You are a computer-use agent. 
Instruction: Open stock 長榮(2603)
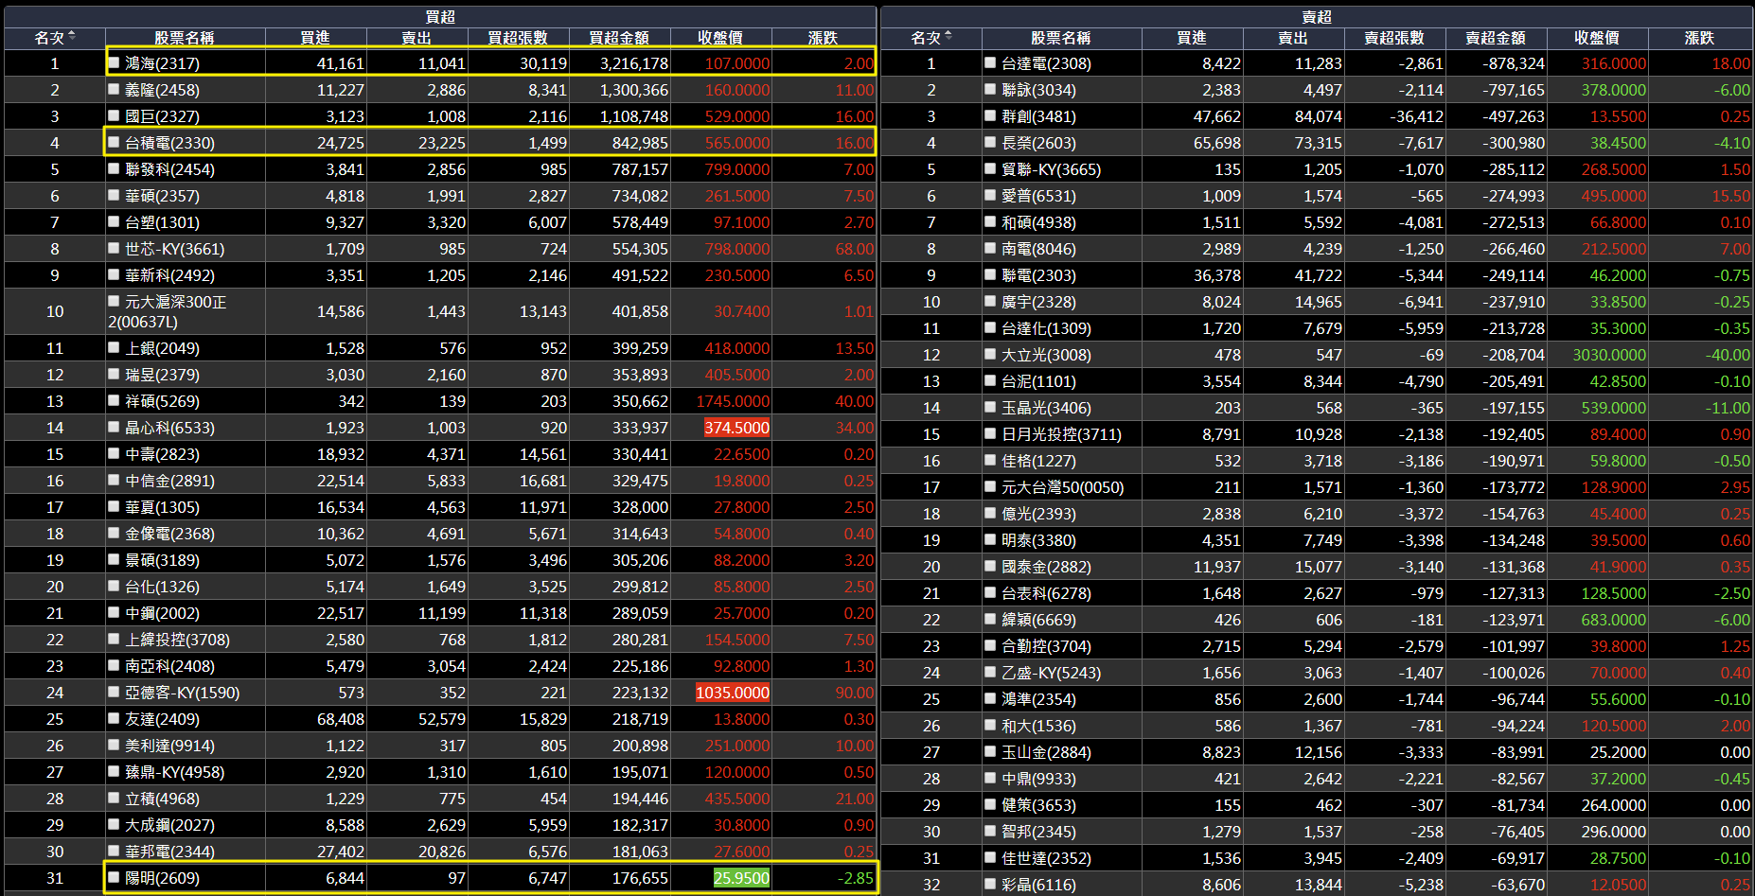tap(1038, 143)
